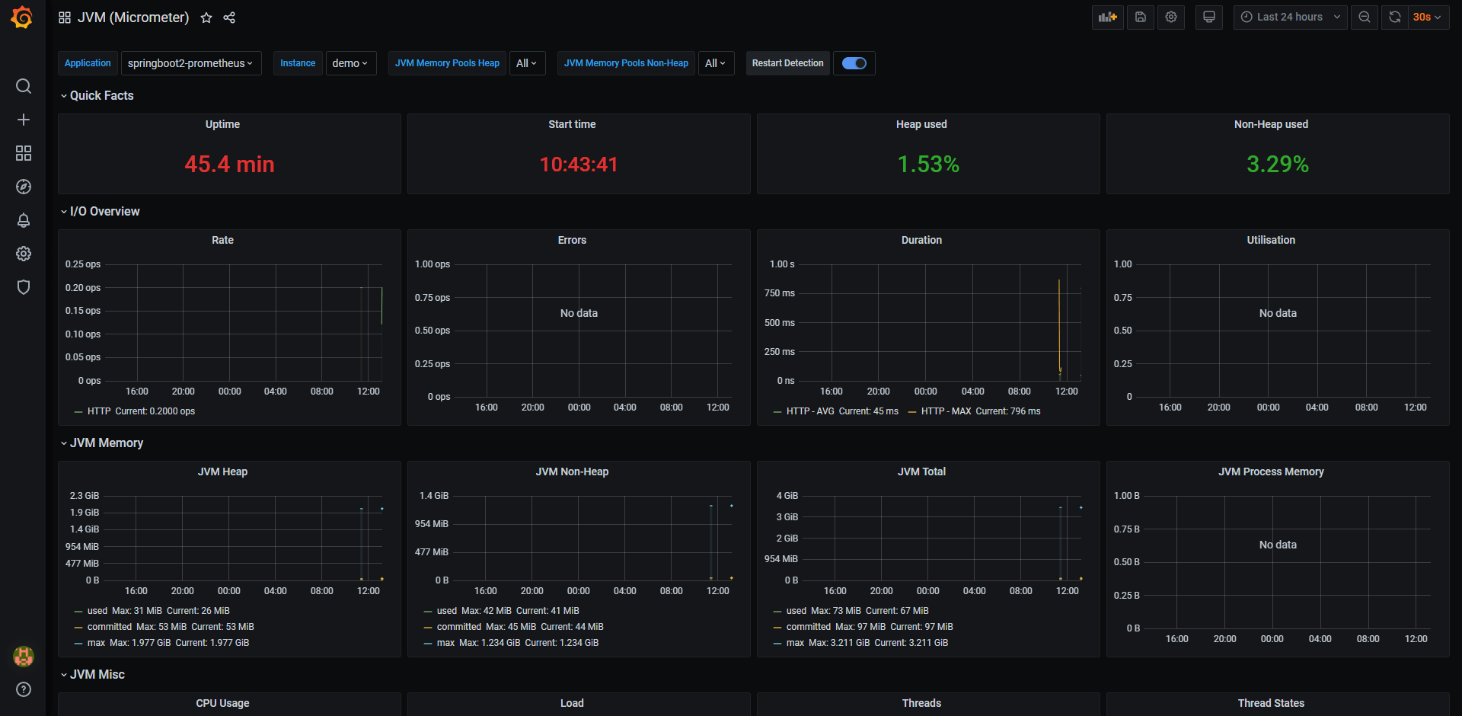Open the Heap used panel title menu
The image size is (1462, 716).
[921, 124]
